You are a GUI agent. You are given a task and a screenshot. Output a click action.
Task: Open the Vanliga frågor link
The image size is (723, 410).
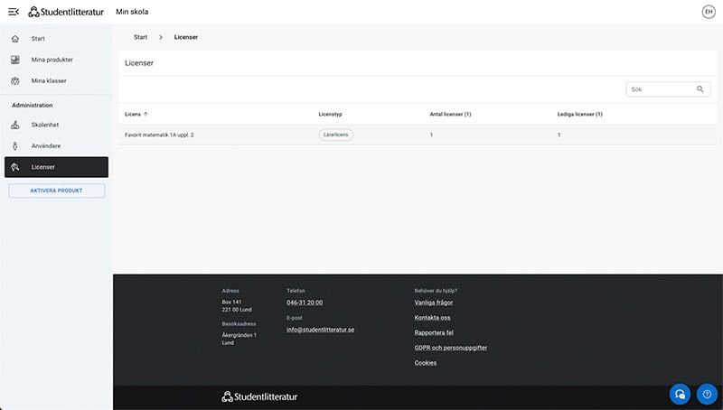434,303
